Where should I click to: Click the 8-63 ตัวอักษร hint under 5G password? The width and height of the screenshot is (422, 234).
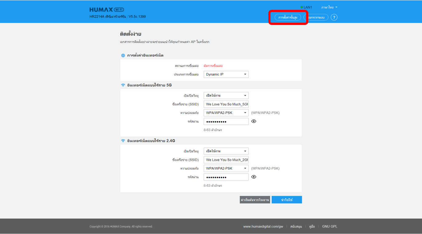213,130
